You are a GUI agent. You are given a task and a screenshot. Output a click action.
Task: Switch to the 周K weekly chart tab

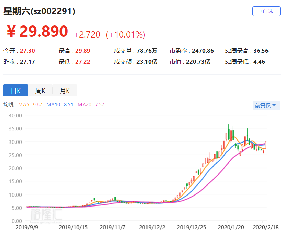point(40,90)
